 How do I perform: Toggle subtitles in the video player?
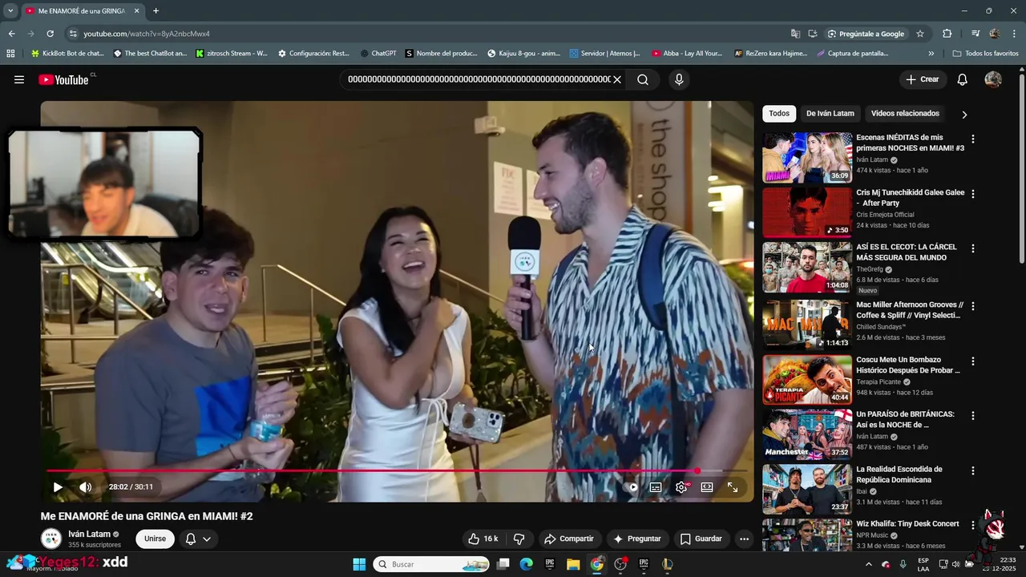656,487
